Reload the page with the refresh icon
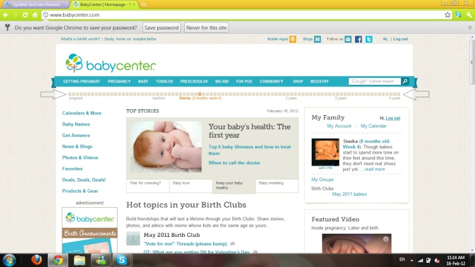Image resolution: width=475 pixels, height=267 pixels. click(25, 15)
